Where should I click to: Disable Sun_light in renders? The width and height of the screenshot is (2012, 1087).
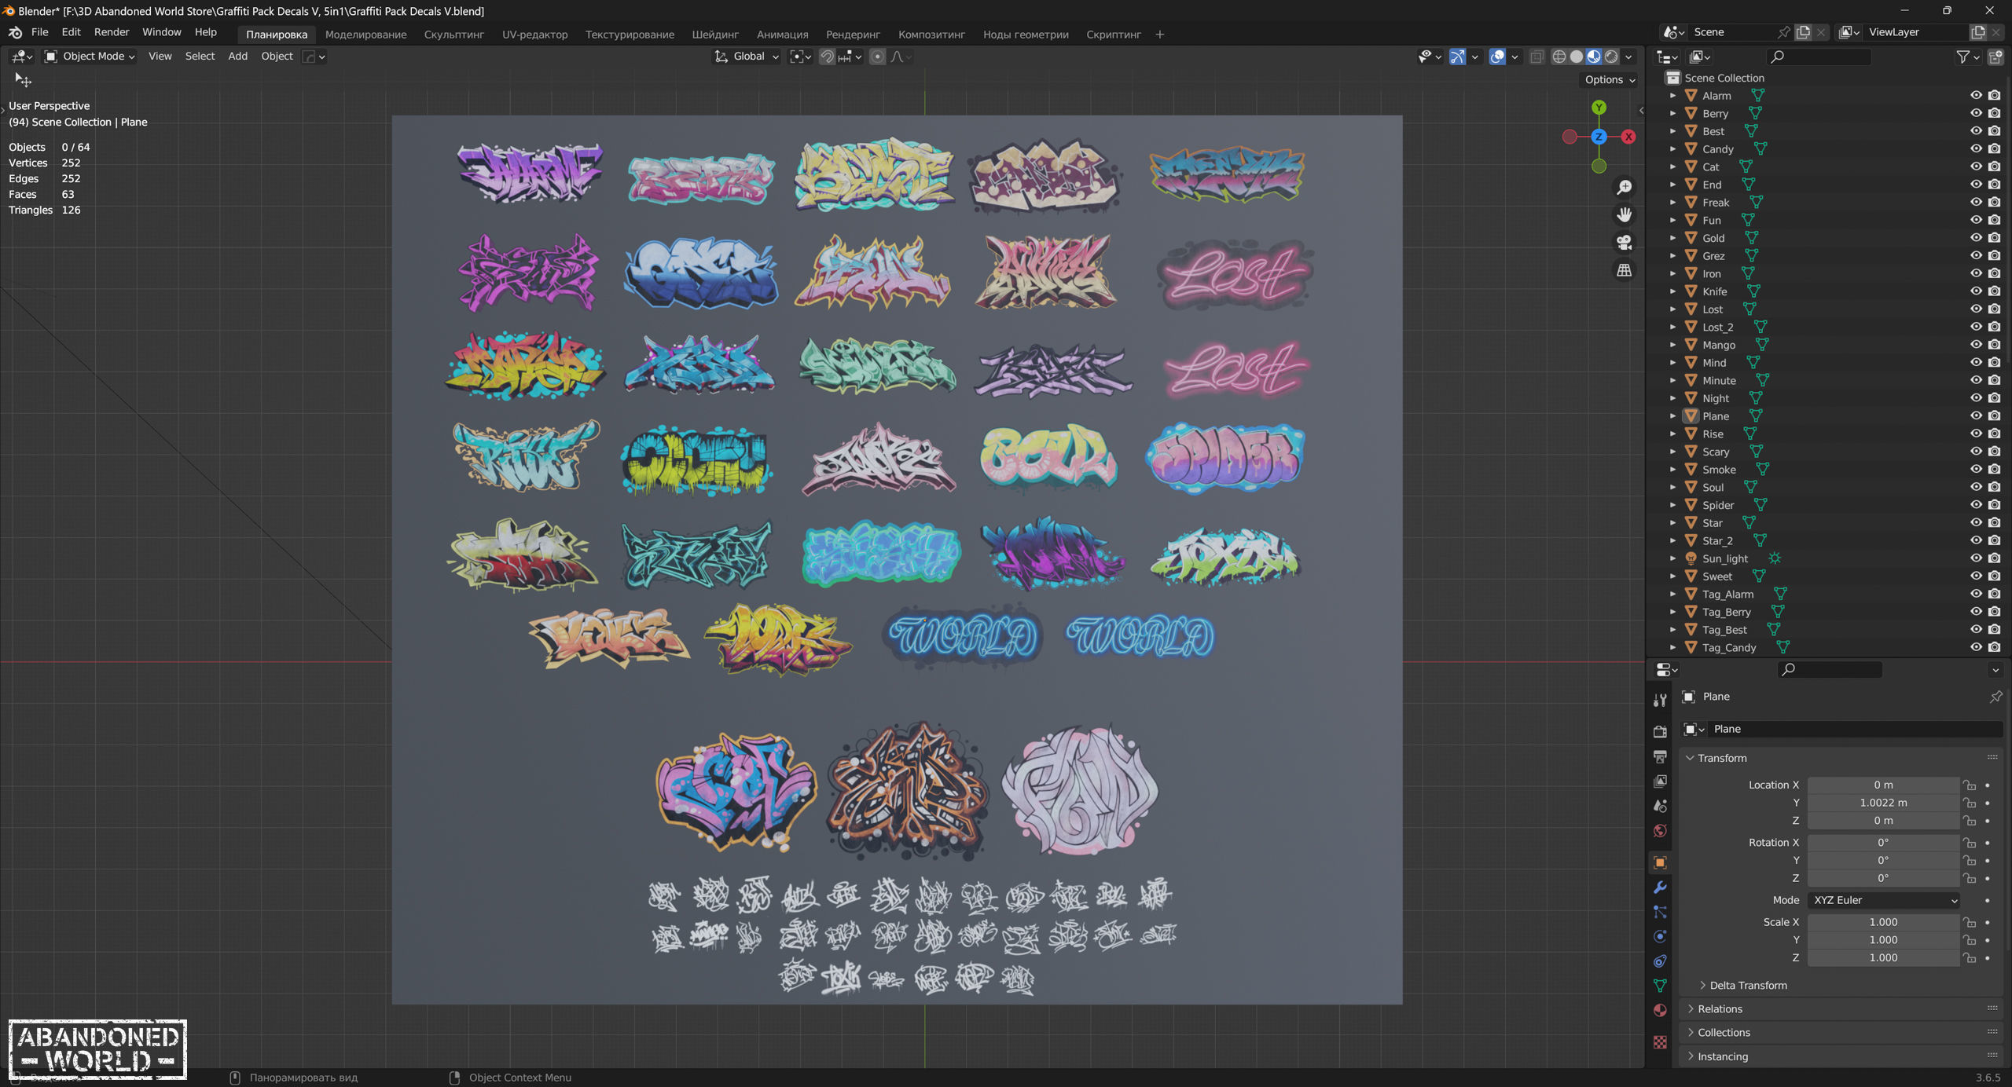[1994, 558]
